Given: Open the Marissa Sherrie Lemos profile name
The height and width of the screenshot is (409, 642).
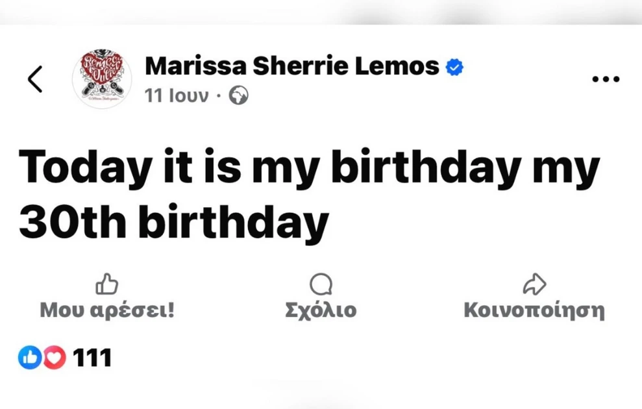Looking at the screenshot, I should 292,66.
